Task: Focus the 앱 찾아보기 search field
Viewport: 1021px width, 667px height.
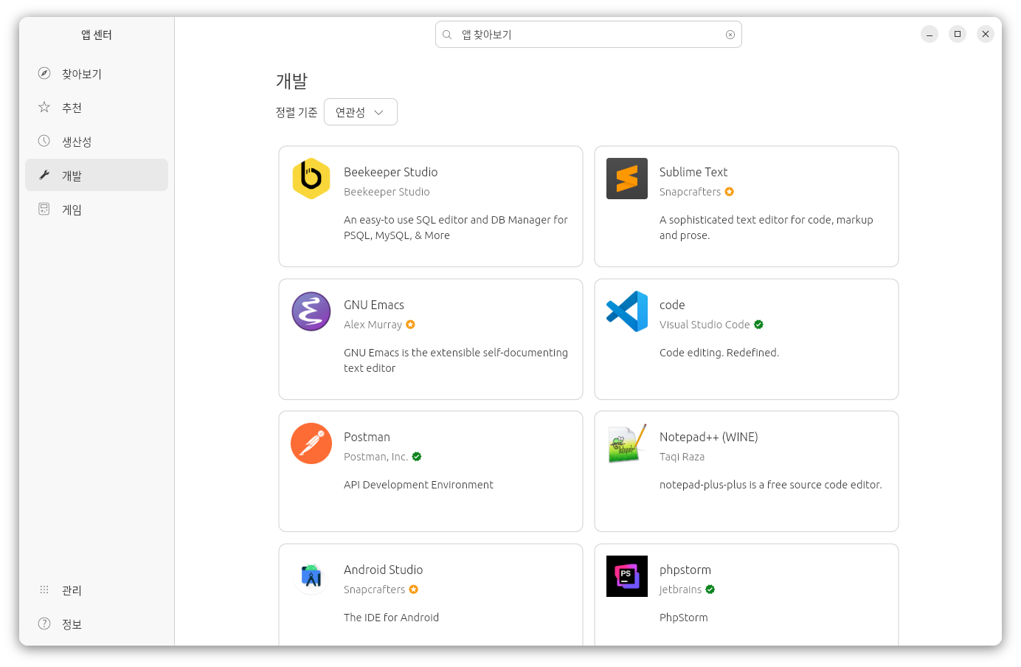Action: 589,35
